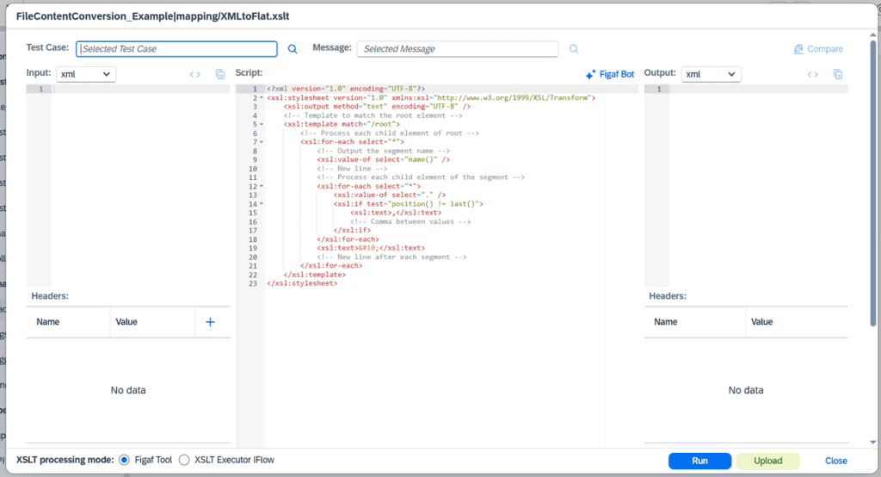
Task: Click dialog title XMLtoFlat.xslt
Action: [152, 16]
